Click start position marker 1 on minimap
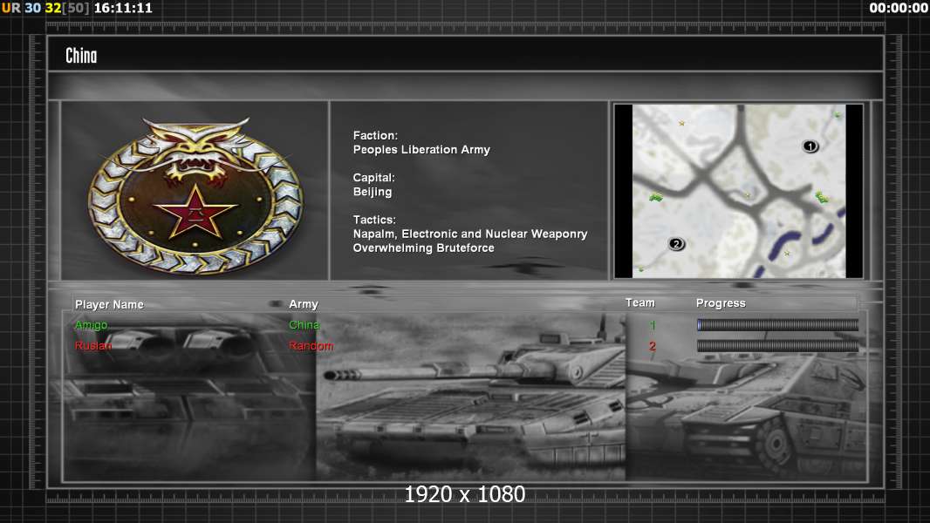The image size is (930, 523). pyautogui.click(x=810, y=146)
